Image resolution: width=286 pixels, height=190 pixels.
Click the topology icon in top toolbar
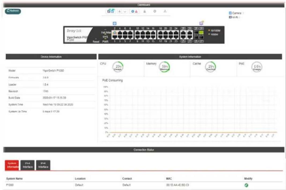pyautogui.click(x=165, y=11)
